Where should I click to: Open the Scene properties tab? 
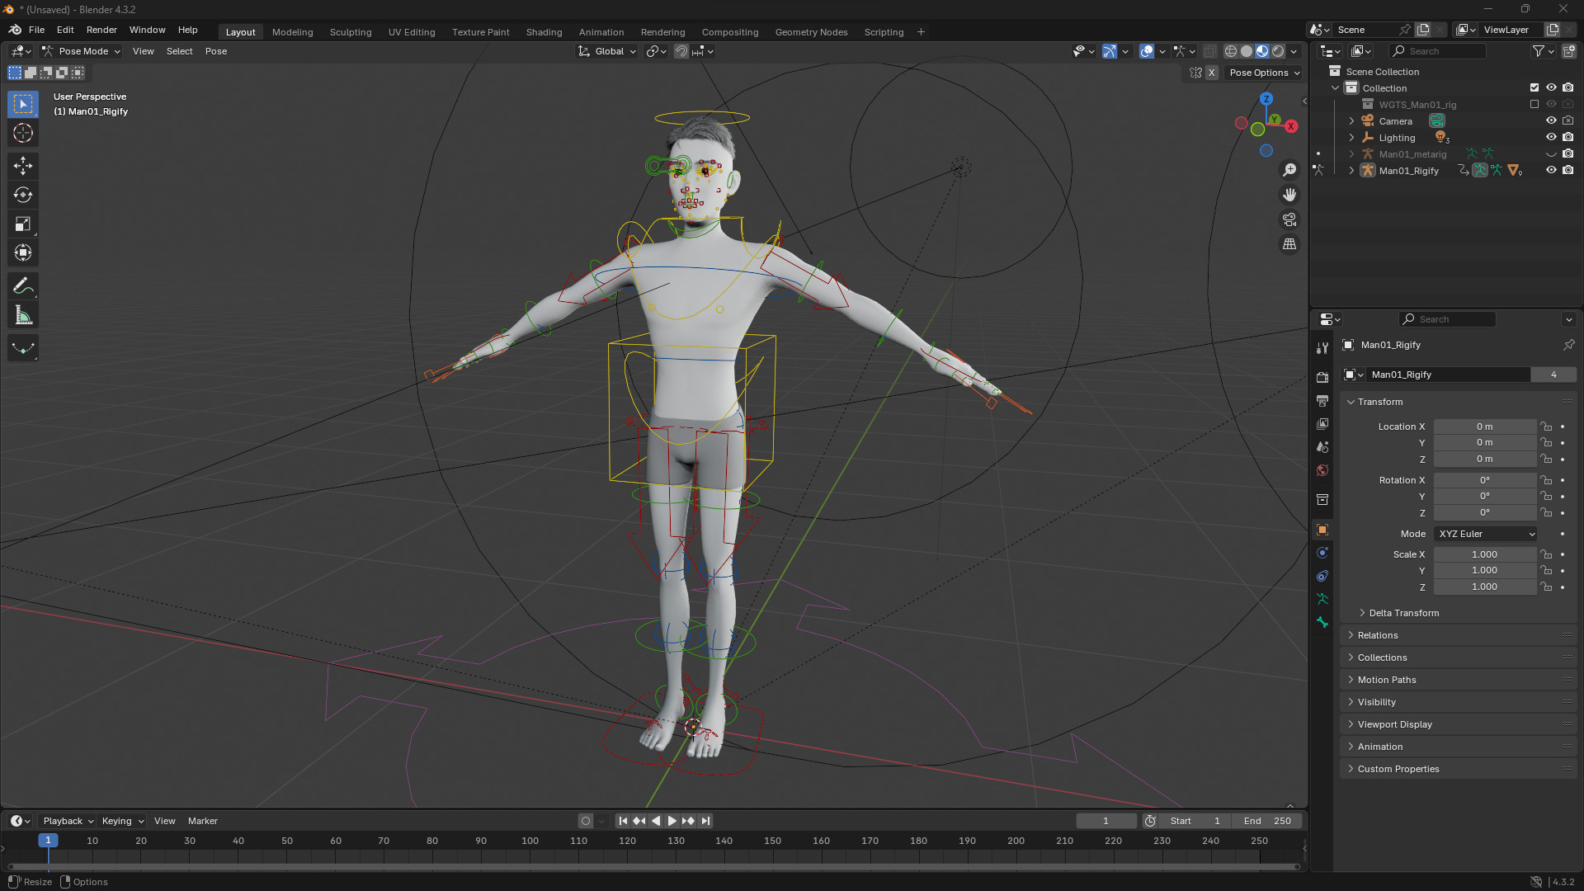[1322, 446]
